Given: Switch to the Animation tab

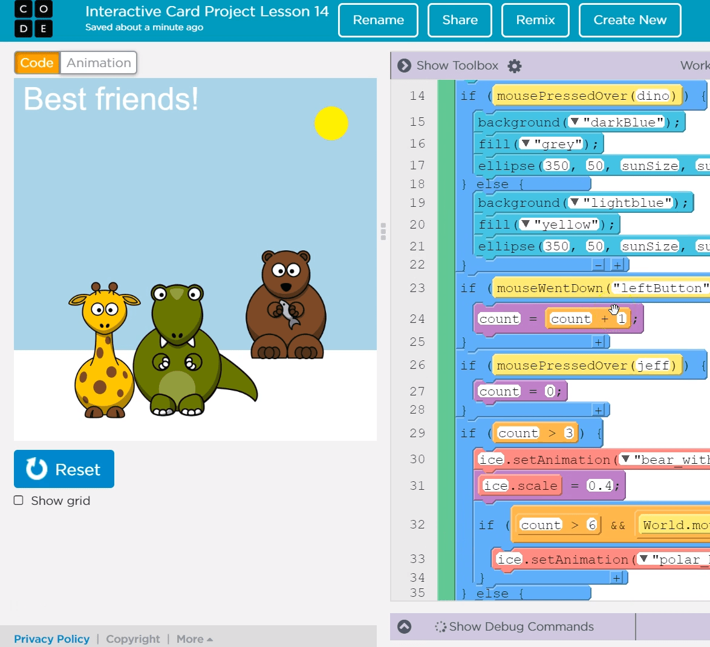Looking at the screenshot, I should tap(98, 62).
